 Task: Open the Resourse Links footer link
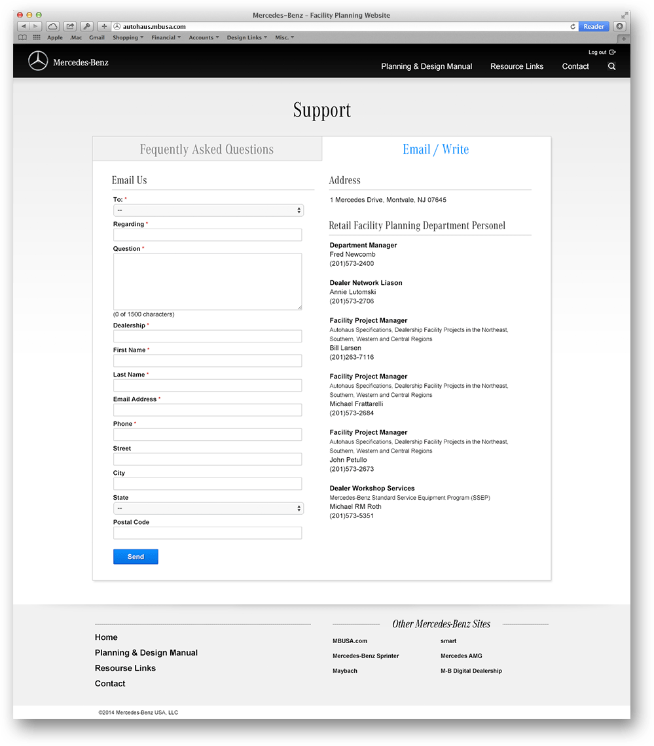click(125, 668)
